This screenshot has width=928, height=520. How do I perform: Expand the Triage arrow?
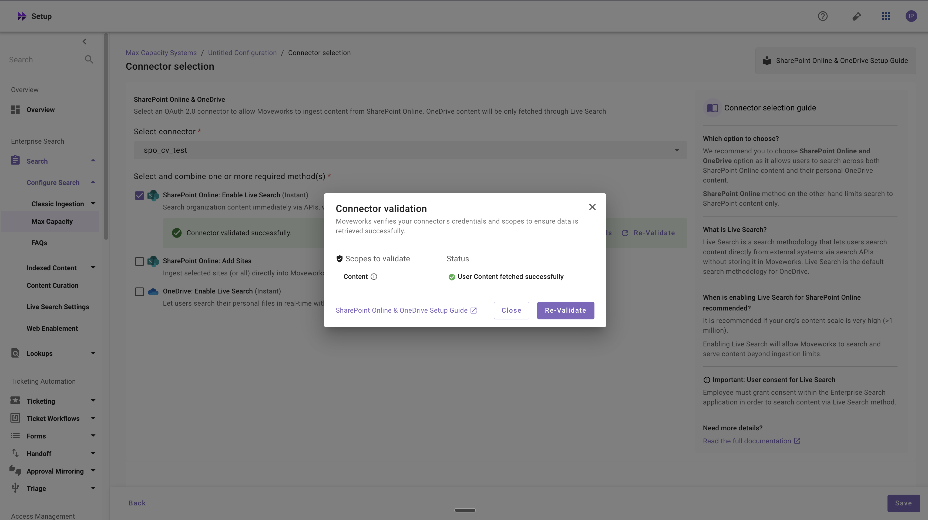[x=93, y=488]
